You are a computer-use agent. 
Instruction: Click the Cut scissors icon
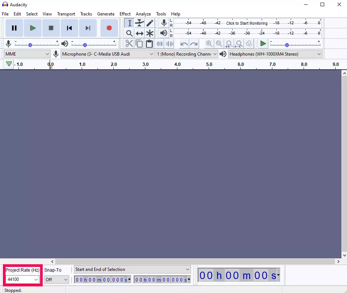point(129,43)
